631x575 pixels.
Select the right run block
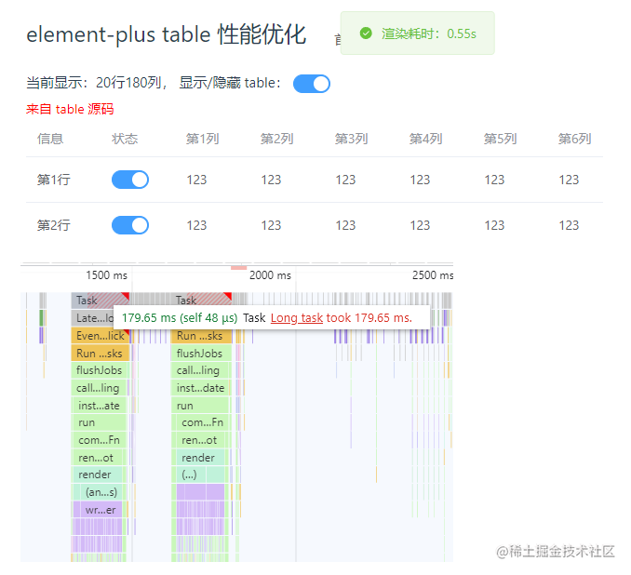pos(200,406)
